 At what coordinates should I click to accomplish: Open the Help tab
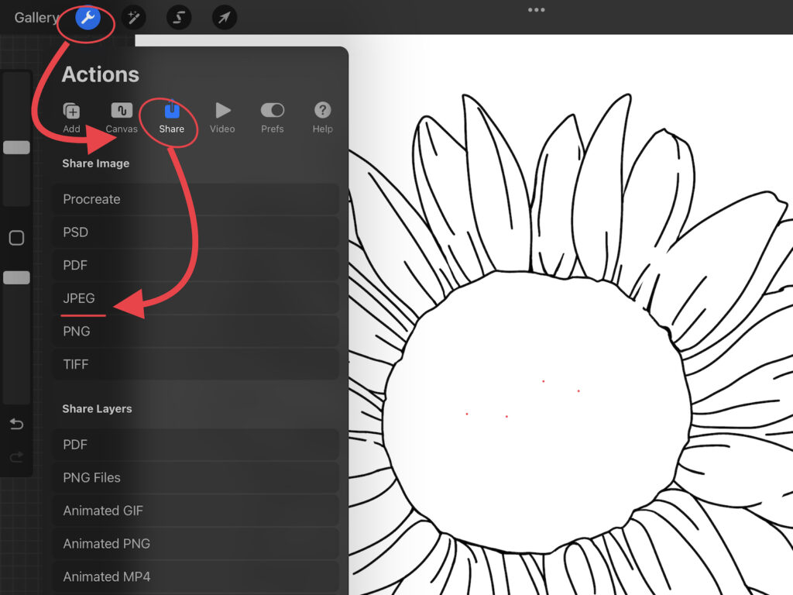322,118
